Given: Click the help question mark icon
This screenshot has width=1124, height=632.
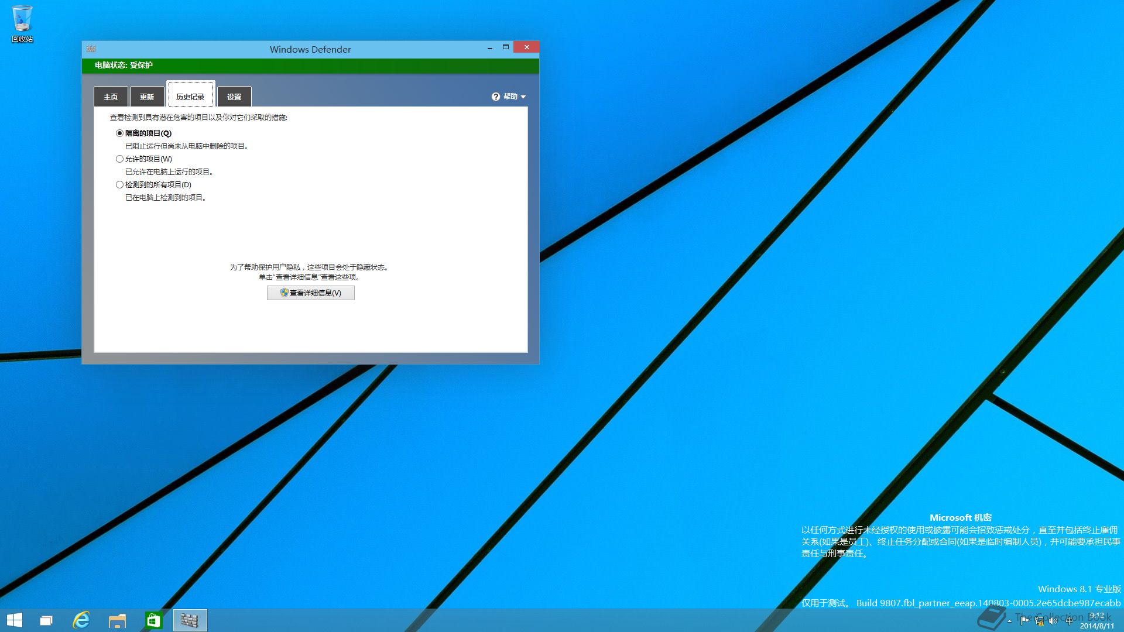Looking at the screenshot, I should click(x=496, y=97).
